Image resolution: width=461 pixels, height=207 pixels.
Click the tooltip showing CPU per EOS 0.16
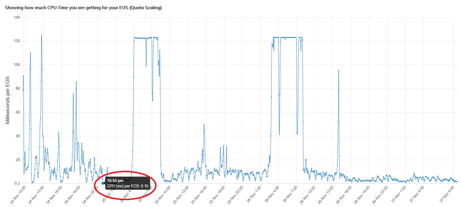pos(128,183)
